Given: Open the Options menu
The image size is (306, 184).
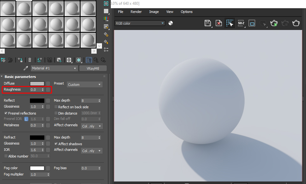Looking at the screenshot, I should click(187, 12).
